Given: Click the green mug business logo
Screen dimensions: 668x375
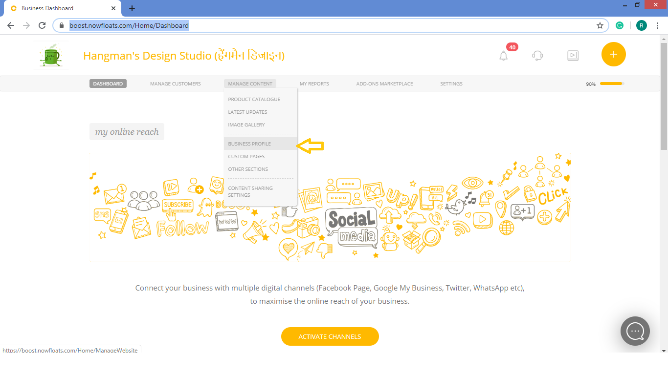Looking at the screenshot, I should (x=50, y=55).
